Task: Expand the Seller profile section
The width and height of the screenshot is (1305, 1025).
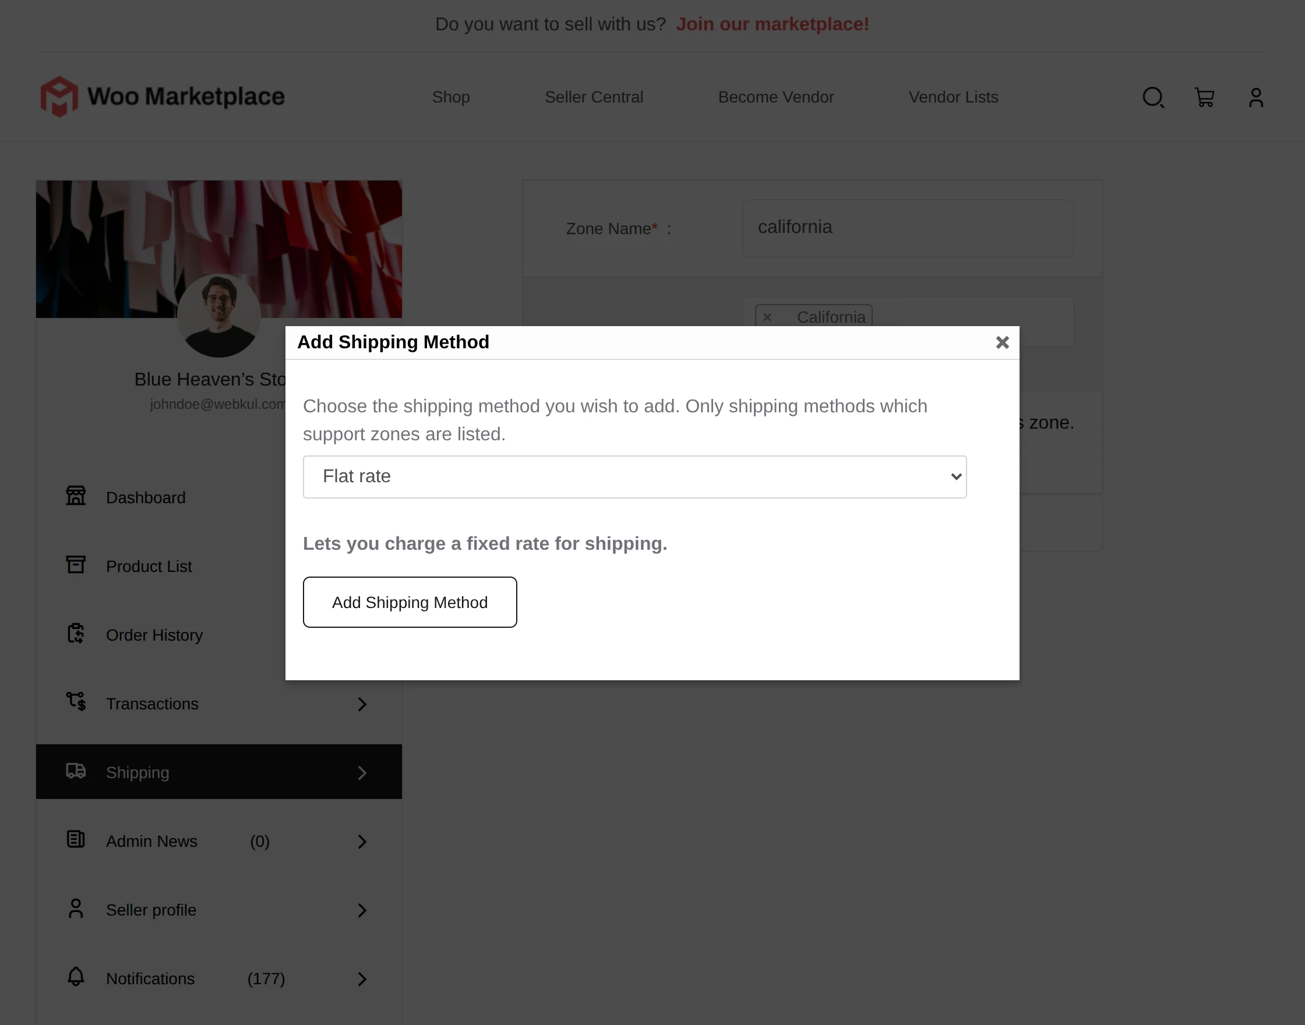Action: coord(362,910)
